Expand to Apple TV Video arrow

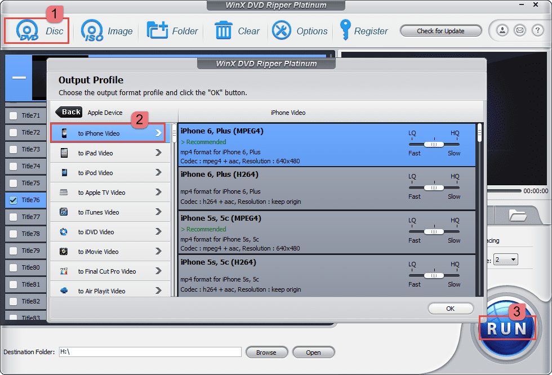158,192
